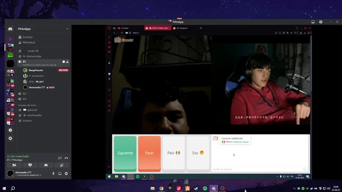Open Spotify from the taskbar
Image resolution: width=342 pixels, height=192 pixels.
[205, 189]
